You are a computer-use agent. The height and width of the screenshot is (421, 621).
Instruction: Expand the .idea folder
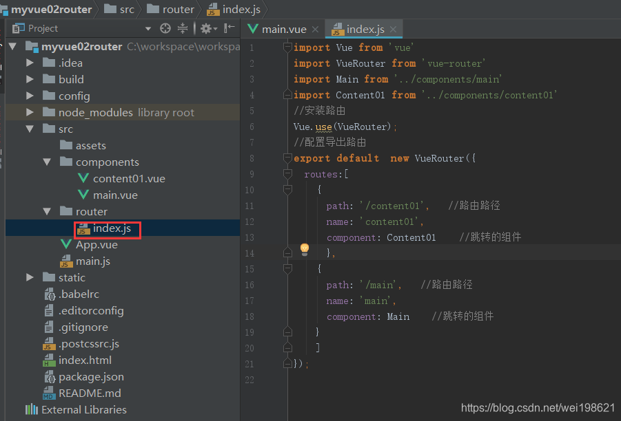[30, 63]
